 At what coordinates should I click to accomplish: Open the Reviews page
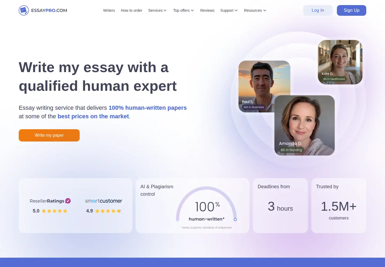click(207, 10)
